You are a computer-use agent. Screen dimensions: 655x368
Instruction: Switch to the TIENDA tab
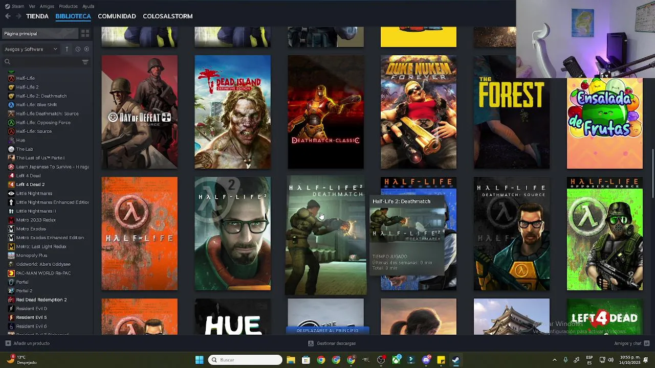[x=37, y=16]
